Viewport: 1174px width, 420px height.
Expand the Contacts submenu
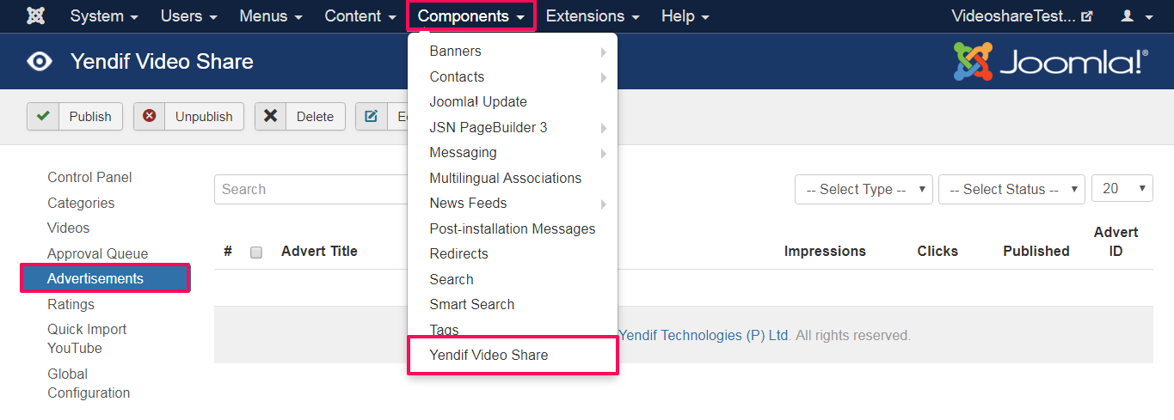click(513, 76)
